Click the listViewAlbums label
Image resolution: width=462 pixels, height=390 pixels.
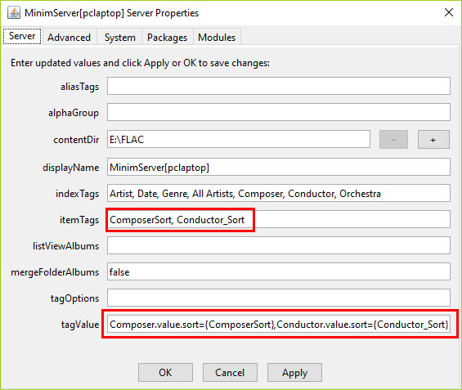[x=65, y=246]
